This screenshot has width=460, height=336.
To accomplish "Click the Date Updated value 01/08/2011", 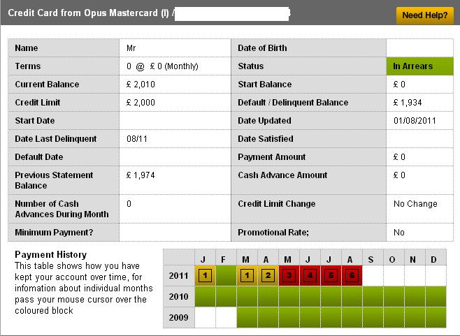I will (x=415, y=121).
